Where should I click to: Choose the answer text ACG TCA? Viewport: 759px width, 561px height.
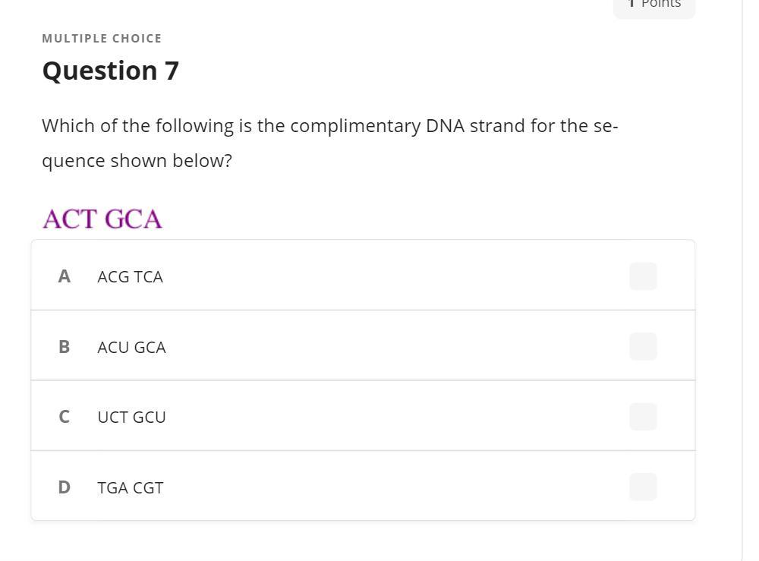tap(130, 277)
